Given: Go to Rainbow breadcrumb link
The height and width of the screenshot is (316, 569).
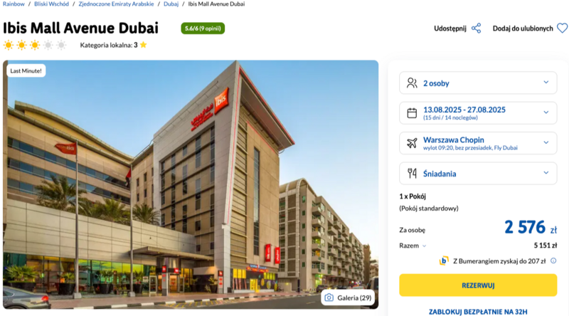Looking at the screenshot, I should tap(14, 4).
